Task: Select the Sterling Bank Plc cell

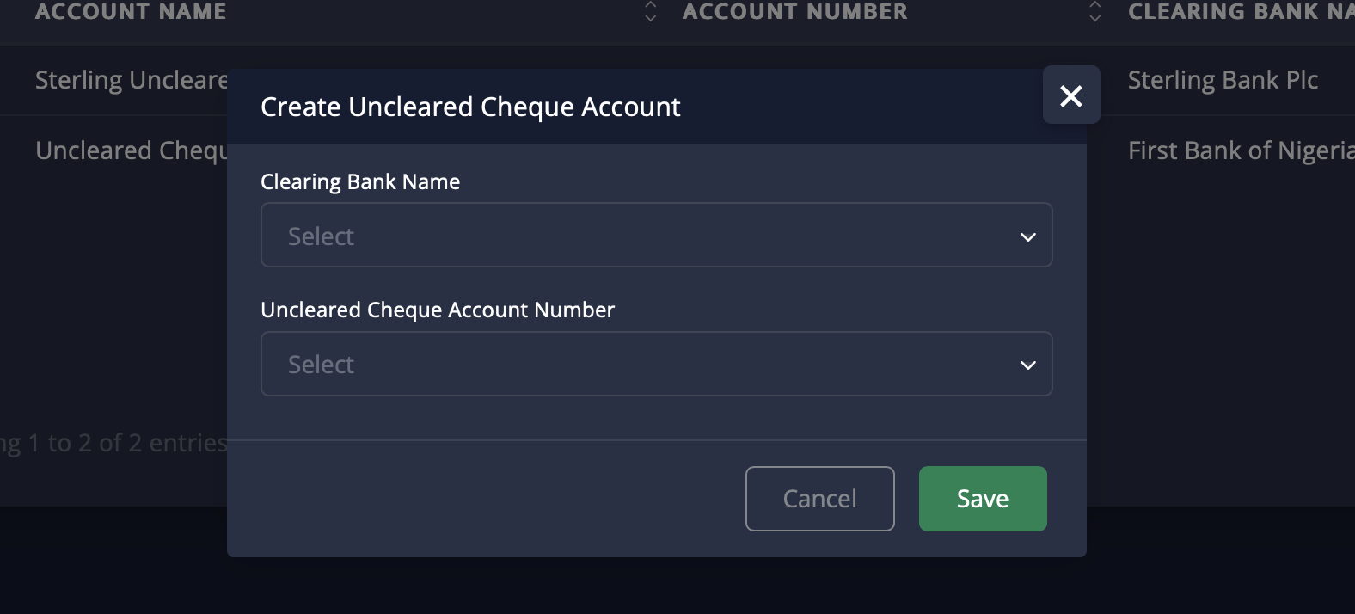Action: [1223, 80]
